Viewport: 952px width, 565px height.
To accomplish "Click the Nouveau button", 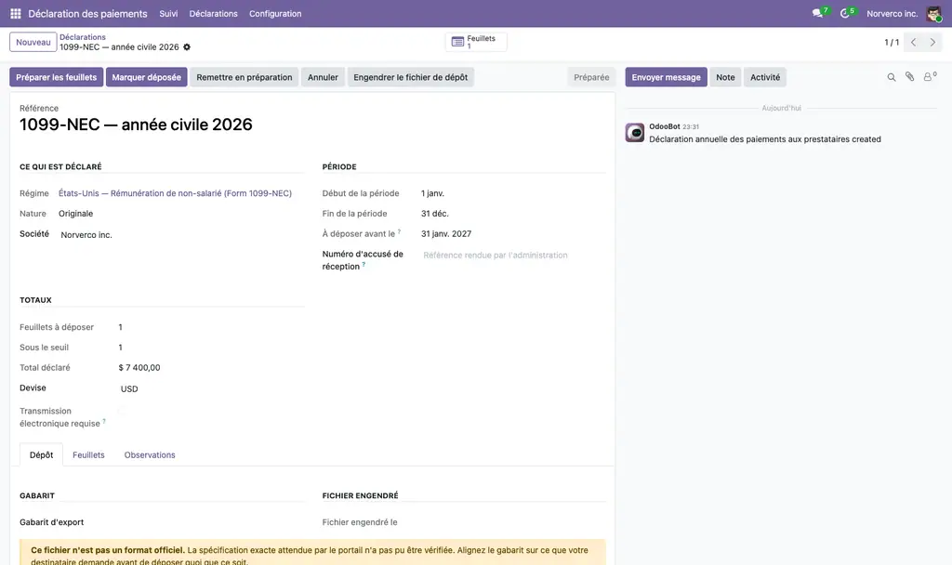I will (x=33, y=42).
